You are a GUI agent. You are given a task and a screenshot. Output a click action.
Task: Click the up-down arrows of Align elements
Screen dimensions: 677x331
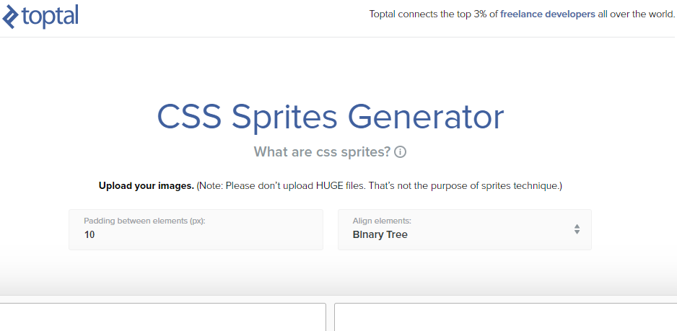(577, 229)
